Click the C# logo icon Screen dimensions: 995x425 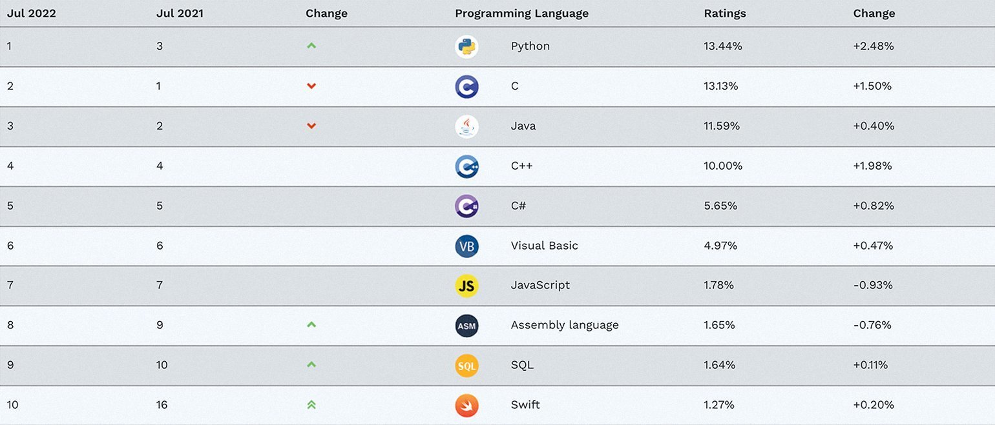coord(466,206)
